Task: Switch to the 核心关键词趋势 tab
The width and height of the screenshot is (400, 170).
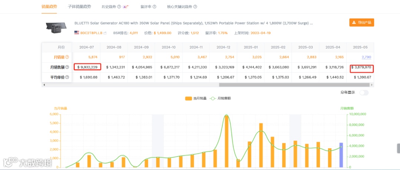Action: [x=179, y=7]
